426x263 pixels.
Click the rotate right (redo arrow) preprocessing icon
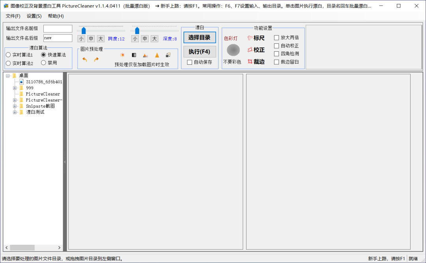coord(96,59)
